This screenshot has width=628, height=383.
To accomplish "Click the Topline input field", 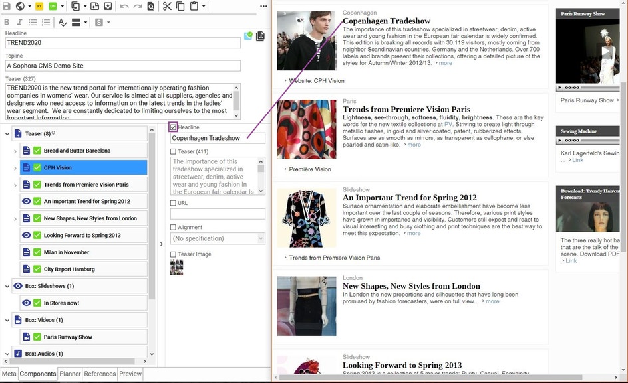I will 123,66.
